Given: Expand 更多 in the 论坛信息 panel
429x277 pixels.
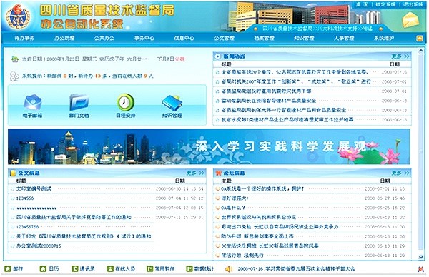Looking at the screenshot, I should tap(400, 173).
